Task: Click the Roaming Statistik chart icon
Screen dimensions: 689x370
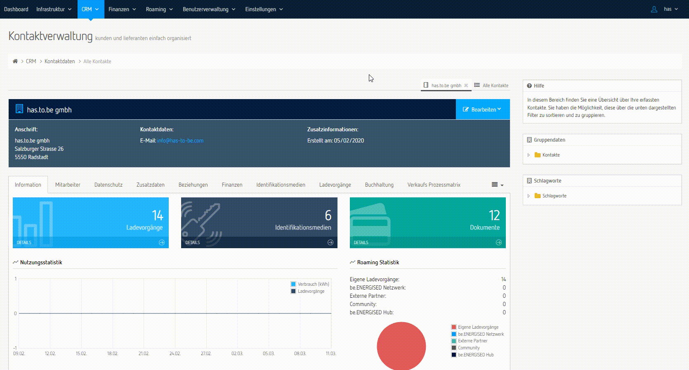Action: pos(353,262)
